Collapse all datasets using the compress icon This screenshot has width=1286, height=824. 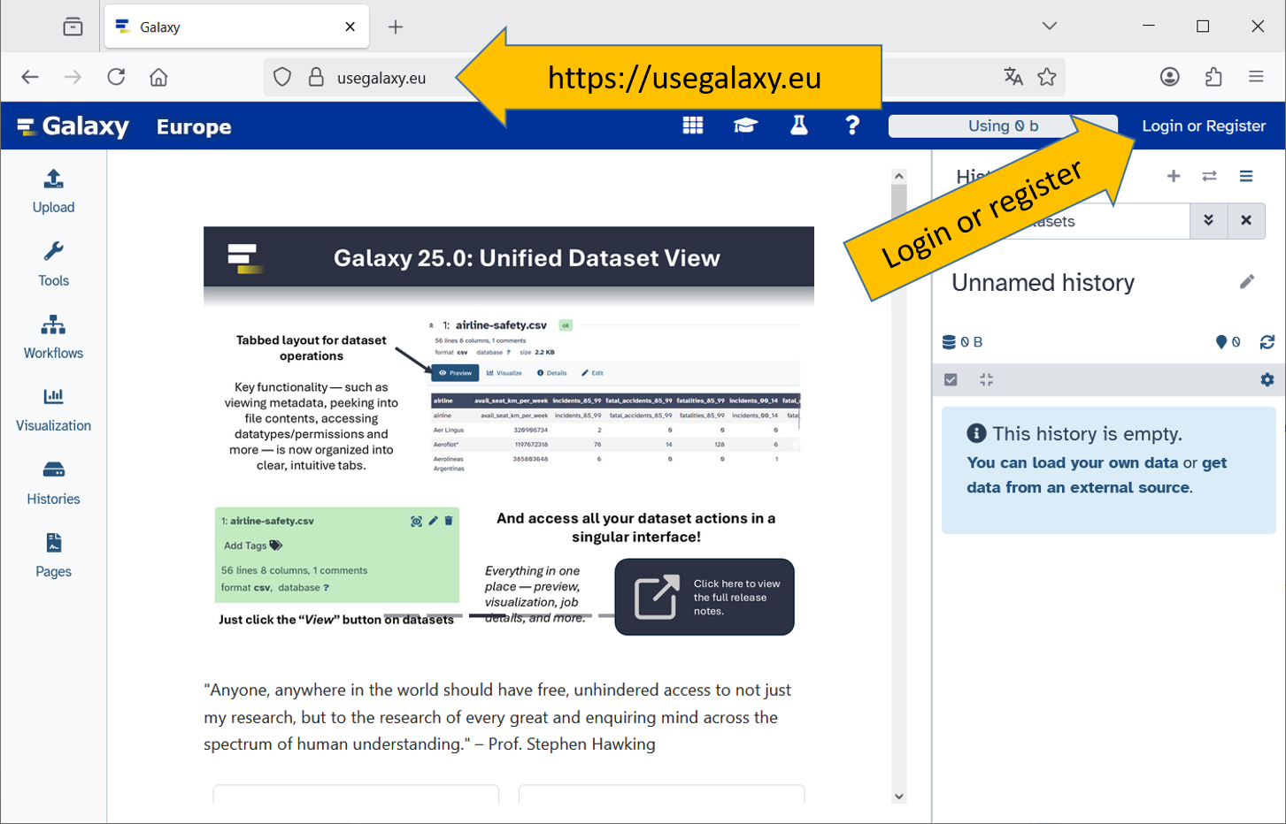click(x=987, y=379)
